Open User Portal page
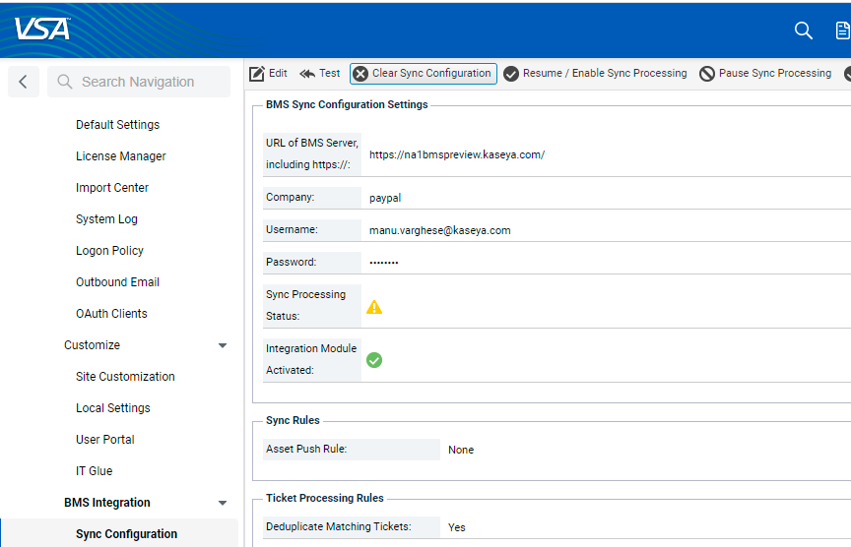 (x=105, y=439)
